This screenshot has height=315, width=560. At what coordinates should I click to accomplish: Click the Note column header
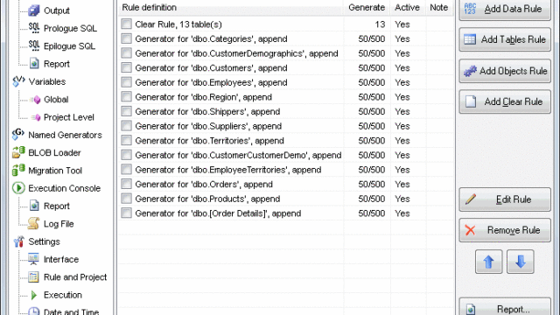tap(439, 8)
